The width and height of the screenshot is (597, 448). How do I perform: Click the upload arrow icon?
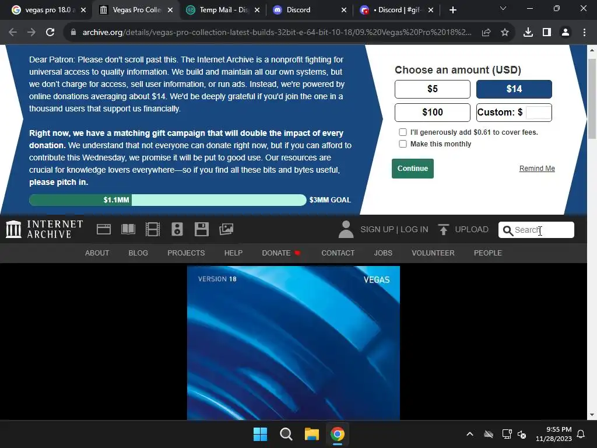click(443, 229)
